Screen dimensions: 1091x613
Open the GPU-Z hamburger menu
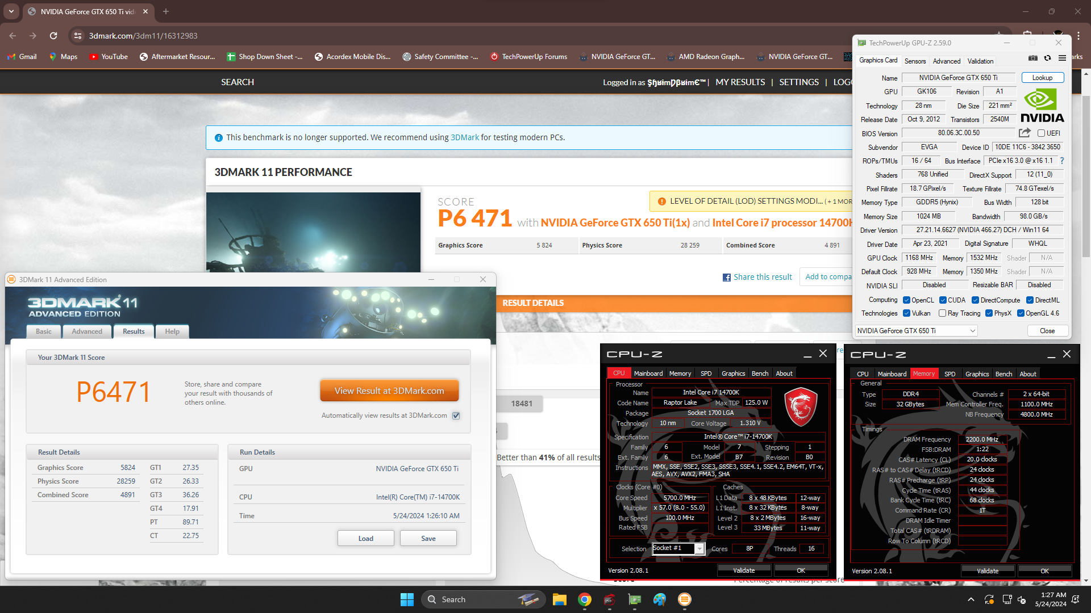(x=1062, y=58)
